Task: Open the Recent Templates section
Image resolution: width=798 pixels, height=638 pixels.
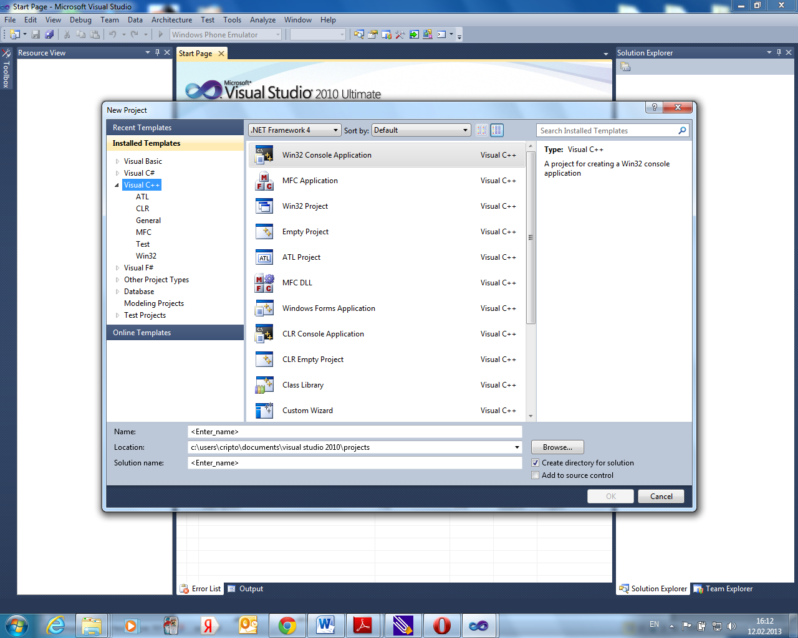Action: (175, 128)
